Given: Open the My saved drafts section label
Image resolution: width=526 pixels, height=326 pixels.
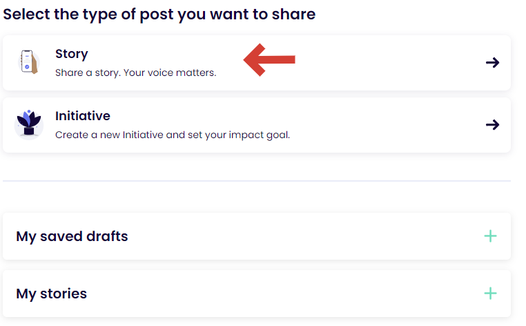Looking at the screenshot, I should click(72, 236).
